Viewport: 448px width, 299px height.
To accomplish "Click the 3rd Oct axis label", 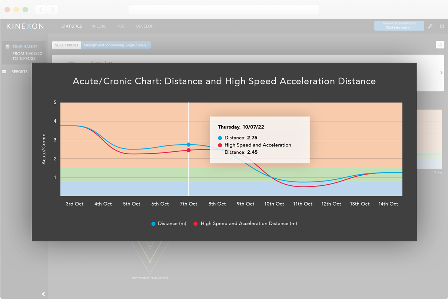I will pos(75,204).
